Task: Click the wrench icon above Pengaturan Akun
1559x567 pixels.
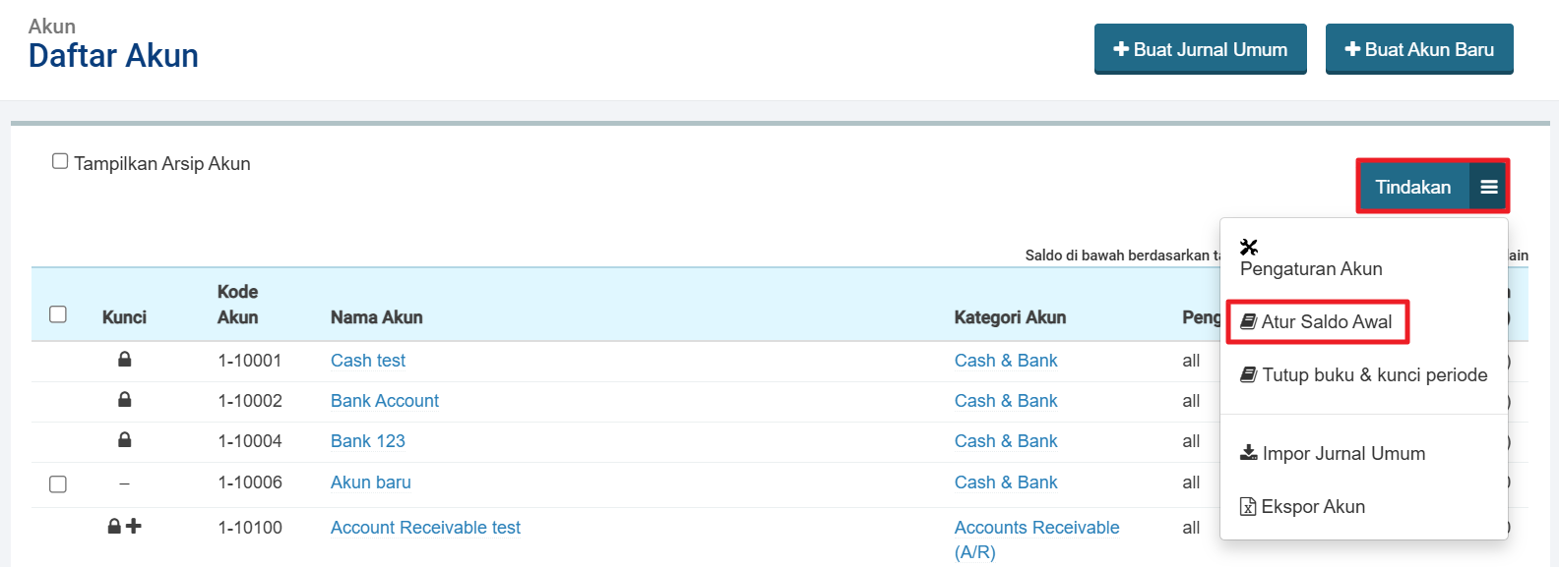Action: (x=1249, y=247)
